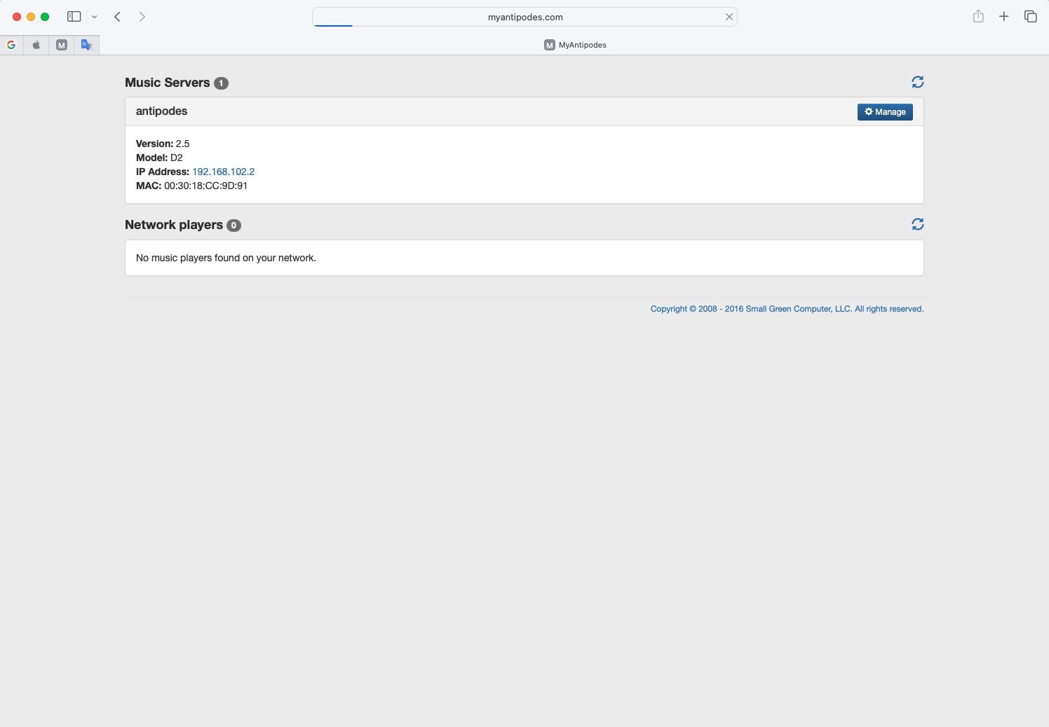This screenshot has height=727, width=1049.
Task: Open IP address link 192.168.102.2
Action: (223, 172)
